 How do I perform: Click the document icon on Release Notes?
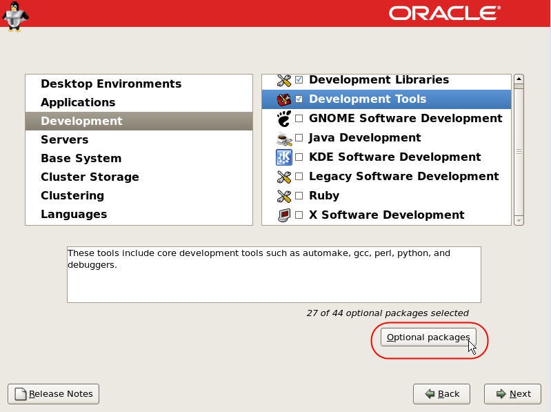click(x=21, y=394)
